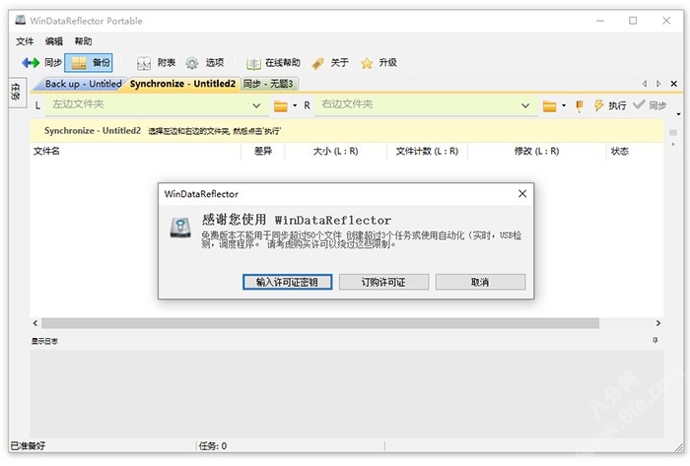Close the current tab with X
This screenshot has width=690, height=466.
[x=673, y=84]
